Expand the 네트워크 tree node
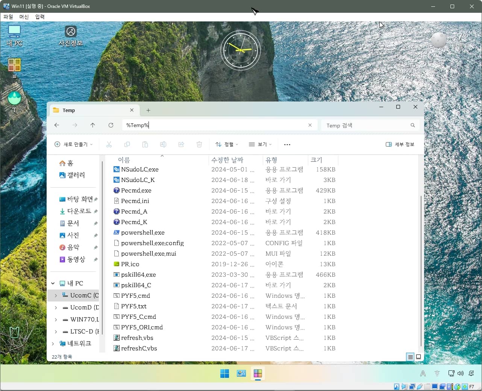Screen dimensions: 482x391 (53, 343)
